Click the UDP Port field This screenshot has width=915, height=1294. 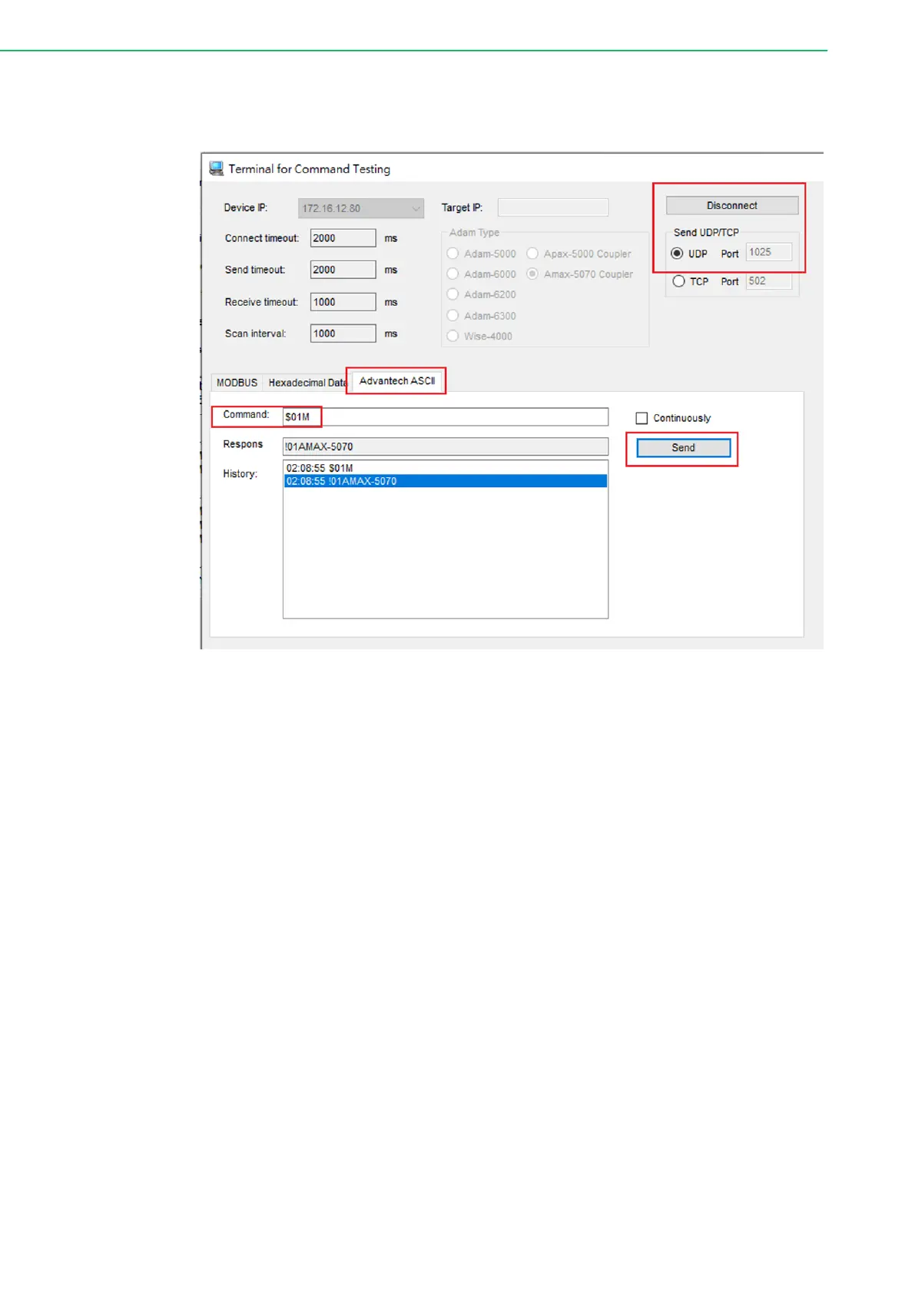tap(768, 252)
